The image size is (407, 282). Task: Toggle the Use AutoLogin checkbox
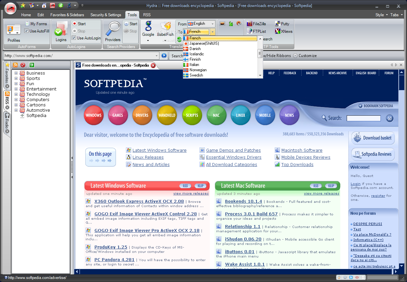(x=74, y=38)
